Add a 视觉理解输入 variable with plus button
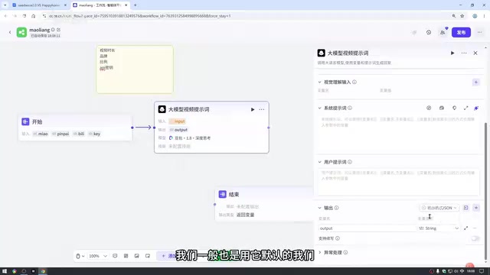Image resolution: width=490 pixels, height=275 pixels. tap(476, 82)
